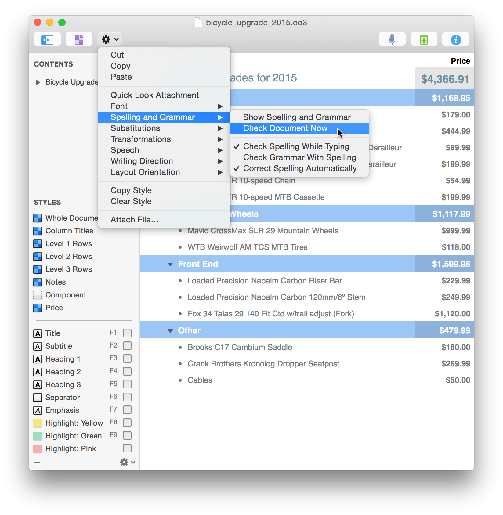
Task: Click the Price column header
Action: pyautogui.click(x=460, y=61)
